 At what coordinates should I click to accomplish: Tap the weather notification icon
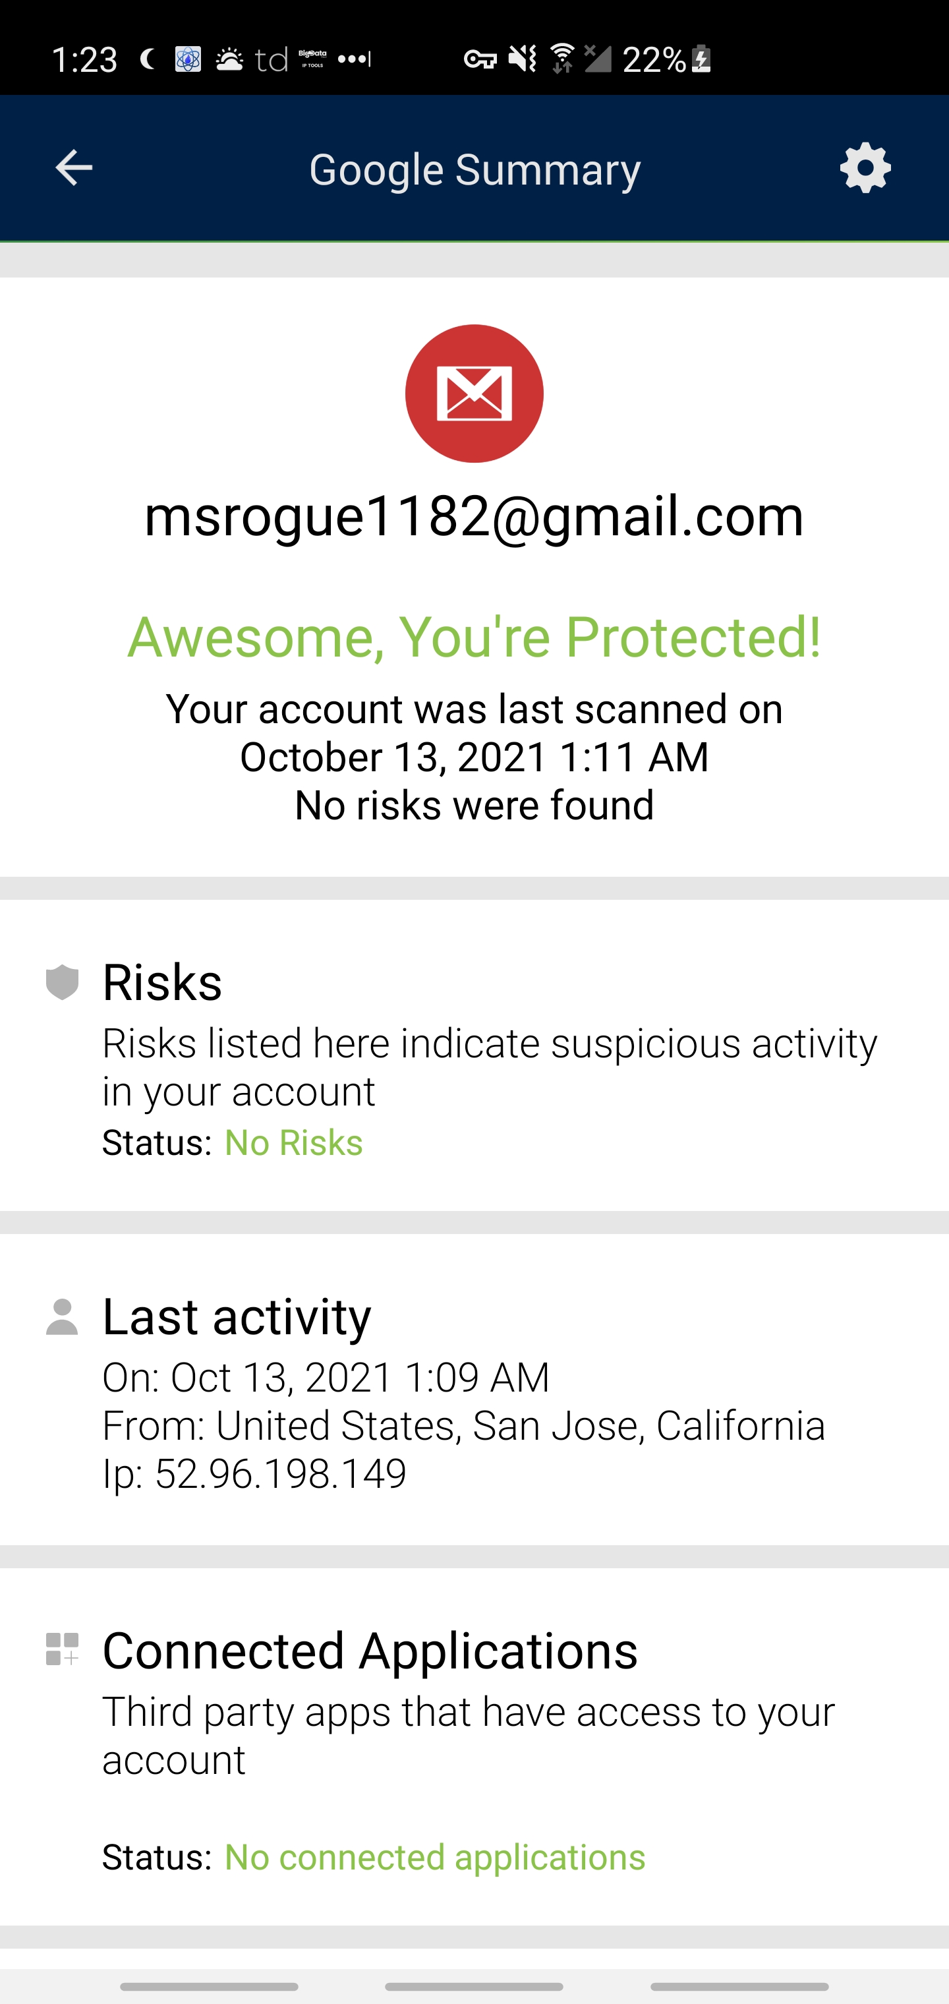(229, 59)
